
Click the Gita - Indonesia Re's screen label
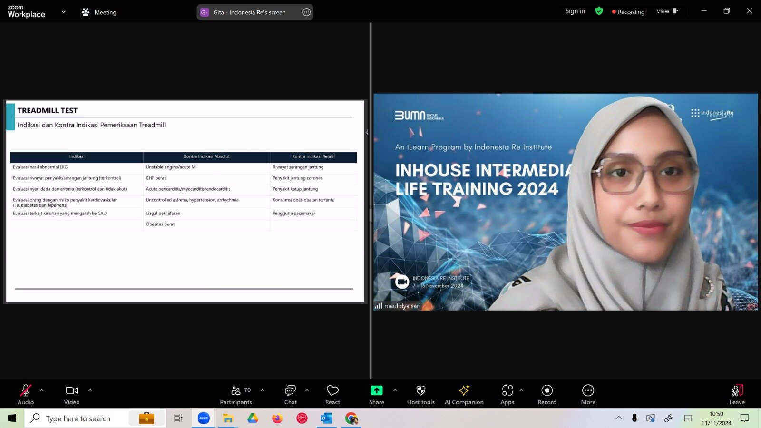point(249,12)
